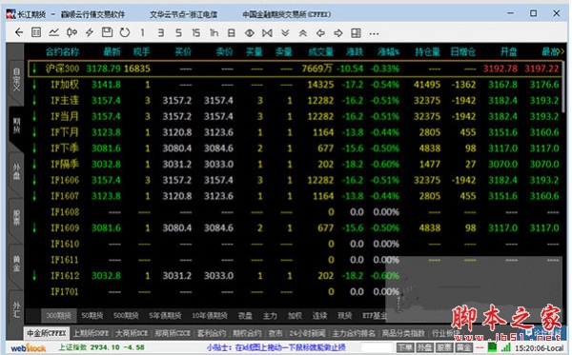Click the back arrow toolbar icon
This screenshot has width=572, height=355.
[x=19, y=32]
